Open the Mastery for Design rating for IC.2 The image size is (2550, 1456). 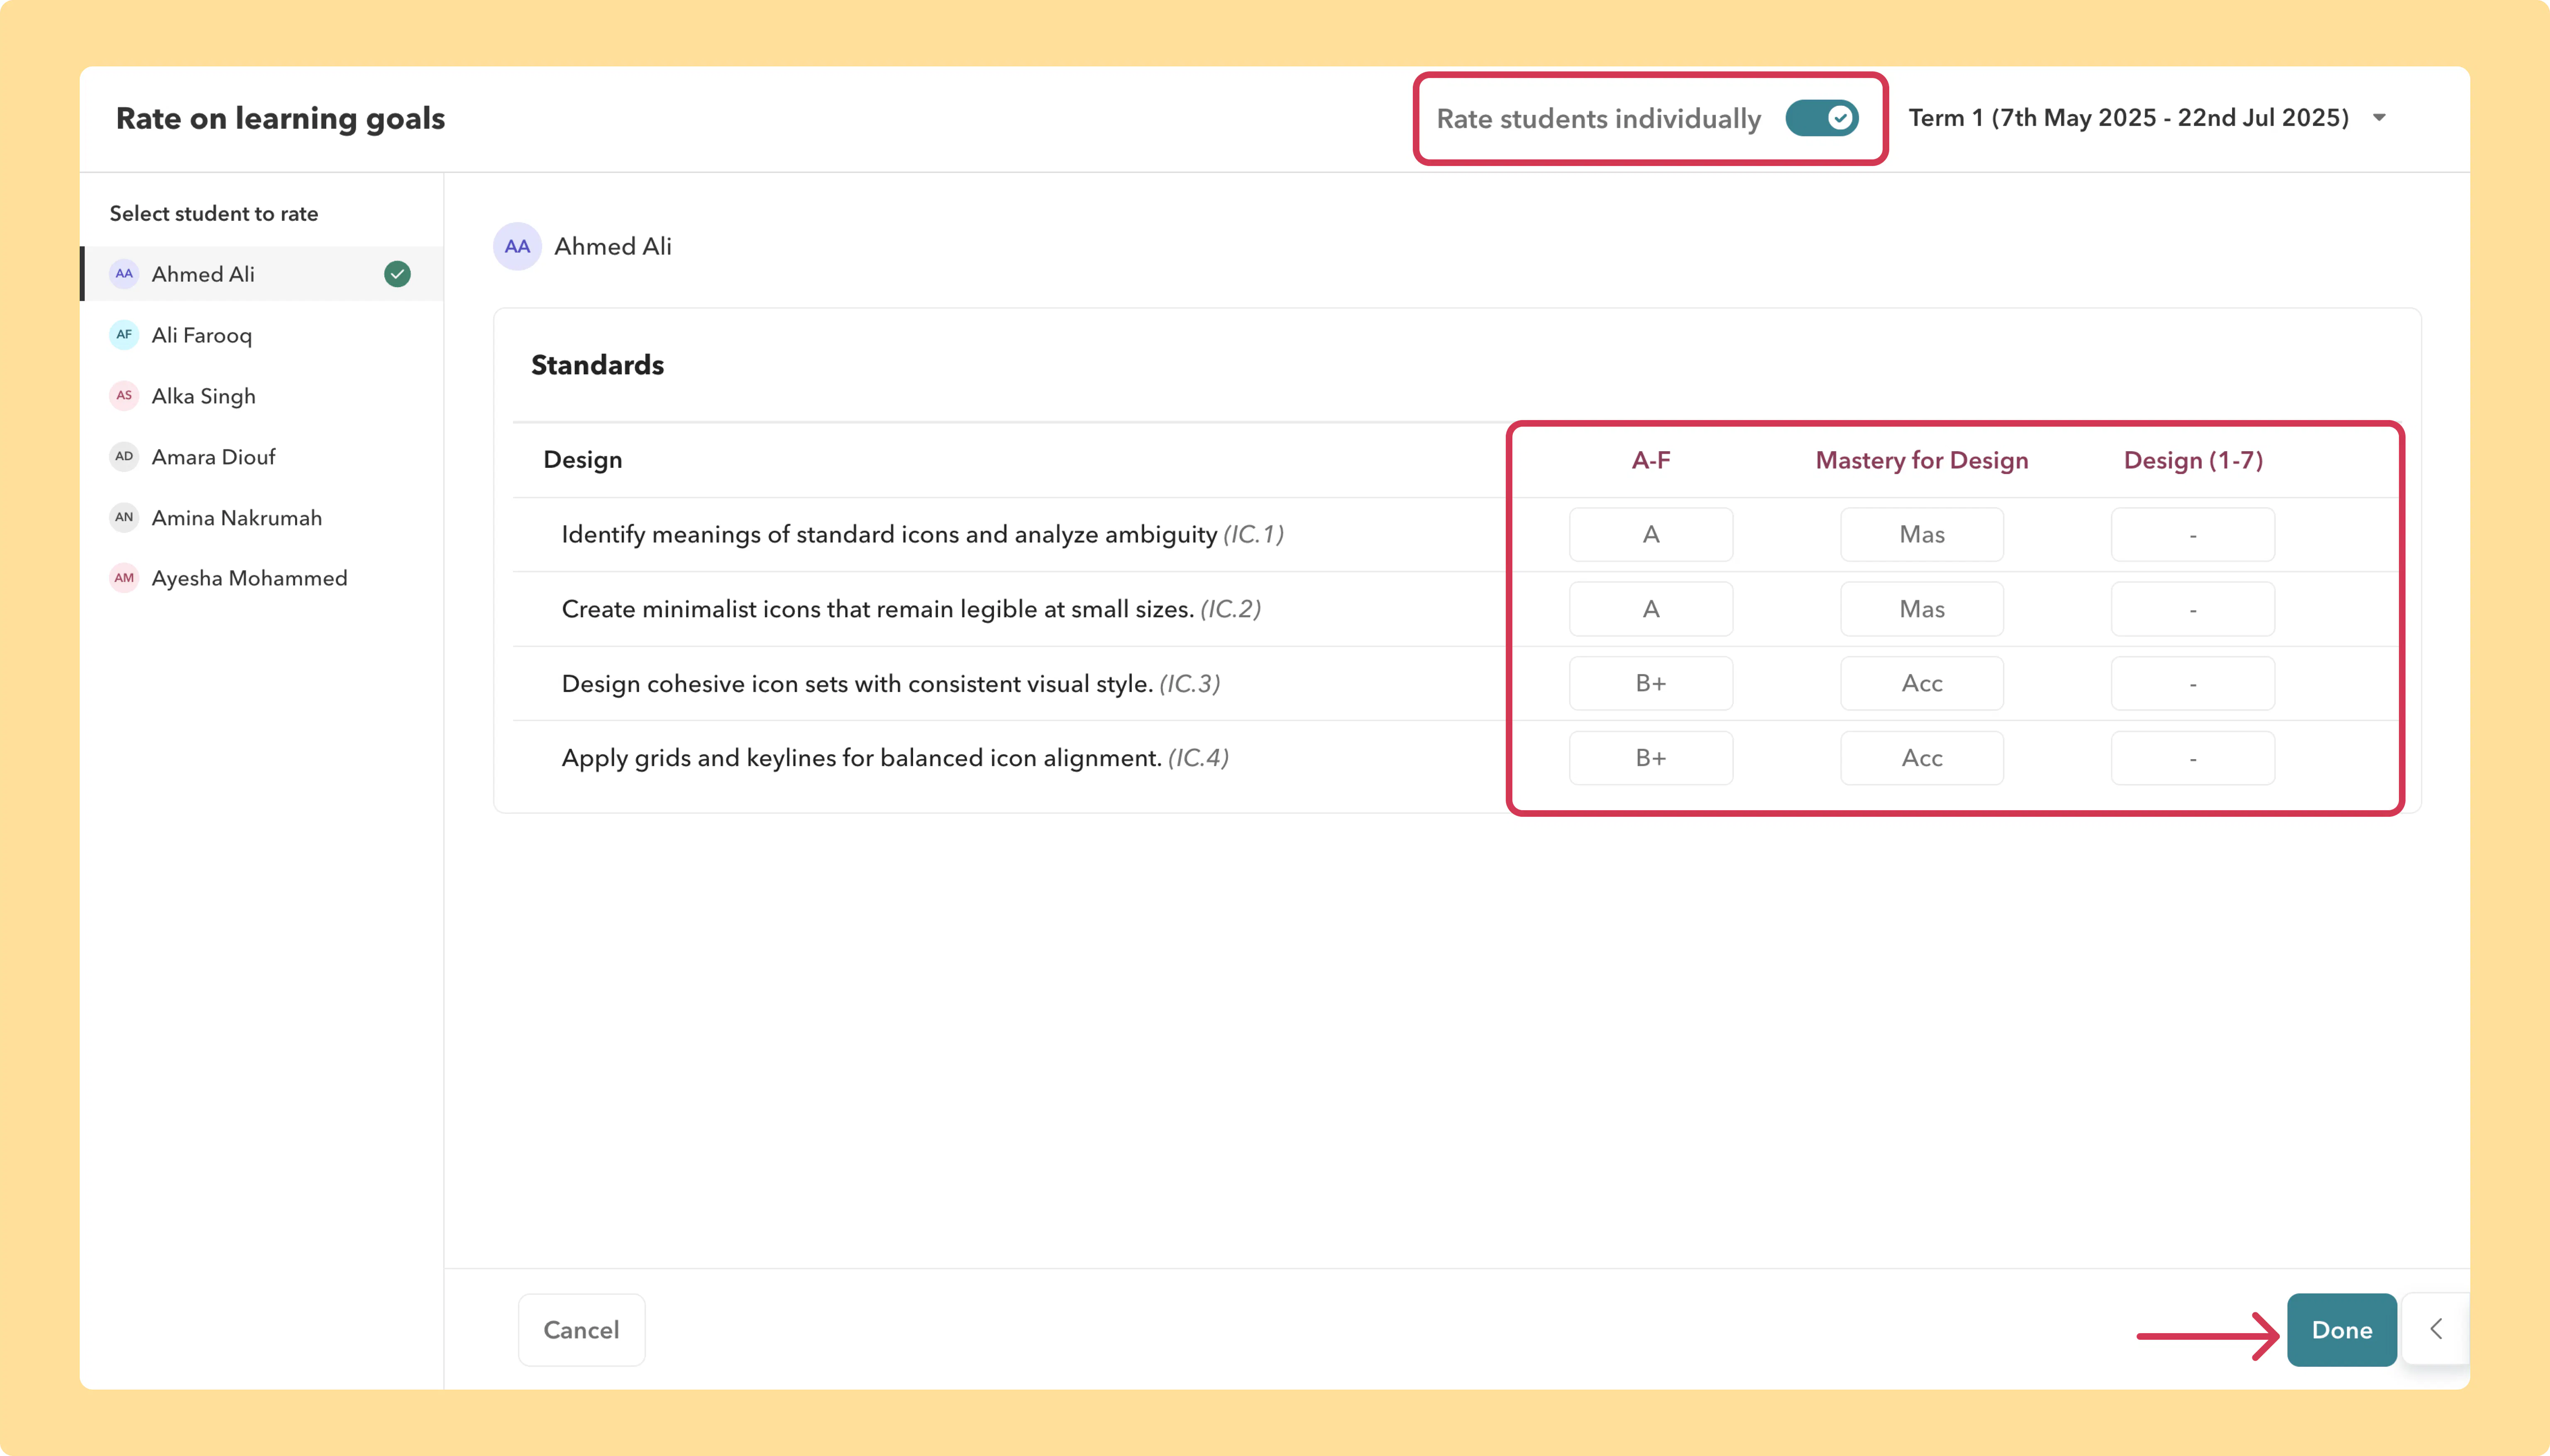pyautogui.click(x=1922, y=609)
